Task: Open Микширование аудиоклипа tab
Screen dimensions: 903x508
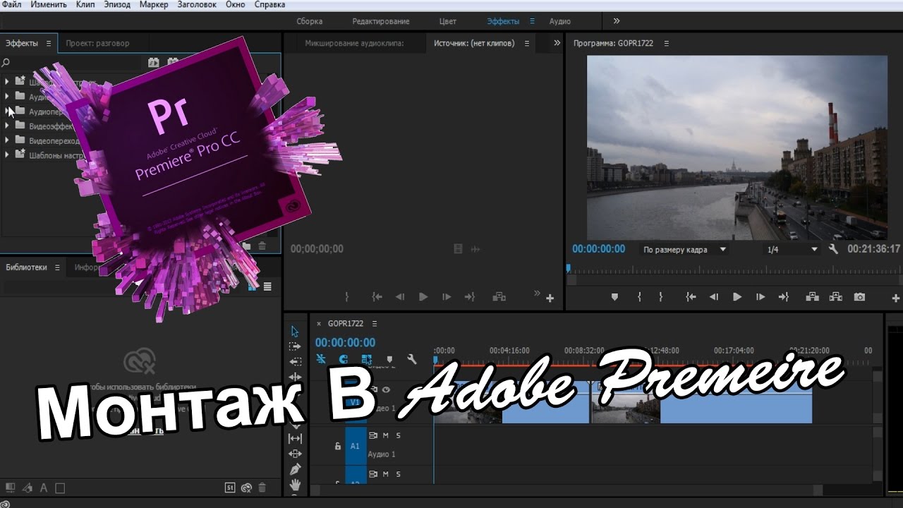Action: pyautogui.click(x=354, y=43)
